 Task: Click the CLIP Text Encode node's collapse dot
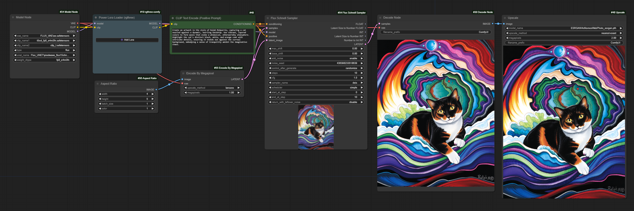tap(173, 18)
